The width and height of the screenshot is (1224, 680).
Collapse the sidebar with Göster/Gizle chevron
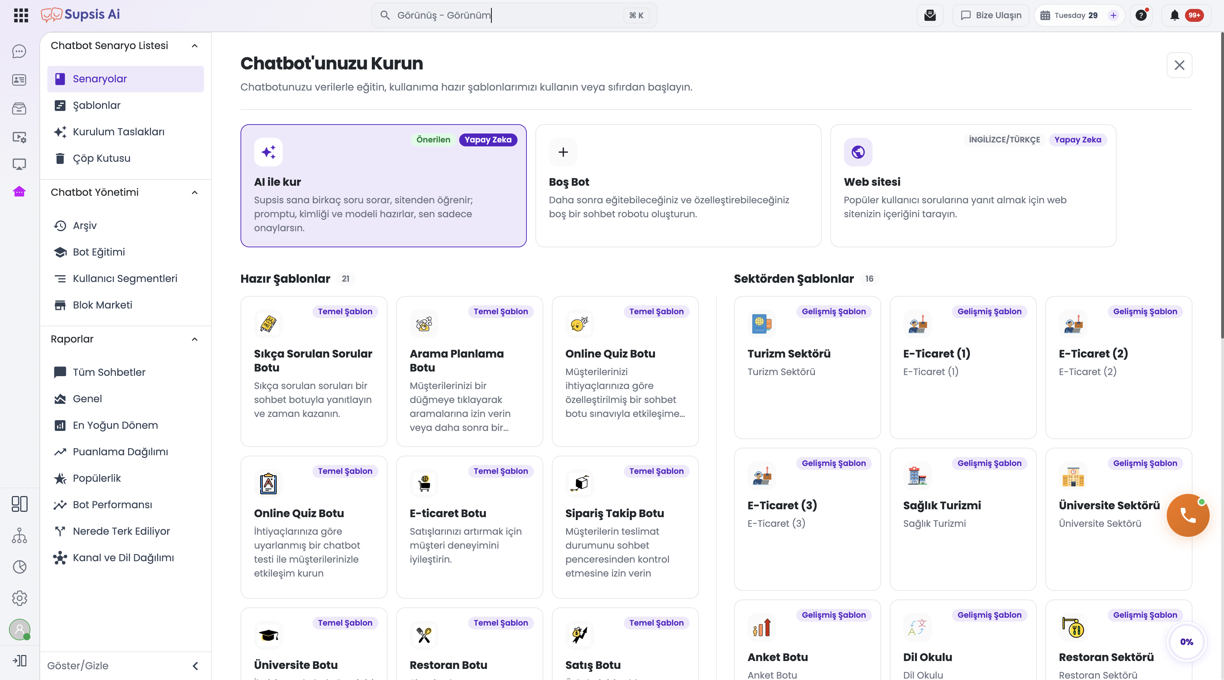[x=195, y=666]
